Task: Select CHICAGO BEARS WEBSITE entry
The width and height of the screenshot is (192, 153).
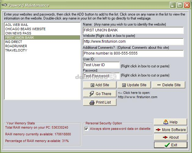Action: click(42, 29)
